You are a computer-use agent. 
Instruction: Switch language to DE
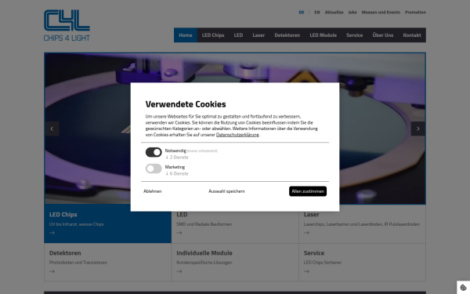click(302, 13)
